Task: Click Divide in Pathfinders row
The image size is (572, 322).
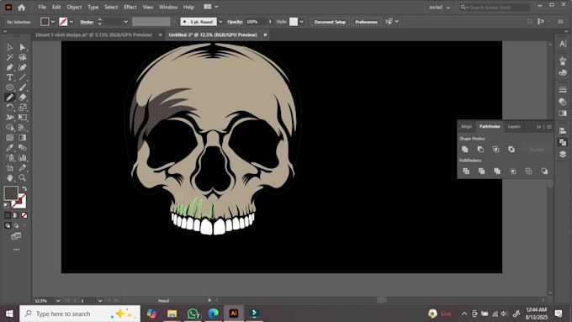Action: tap(466, 171)
